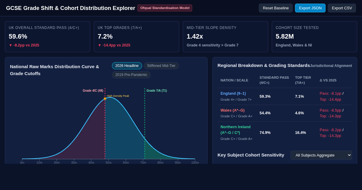Click Wales' 4.6% top tier cell

300,113
